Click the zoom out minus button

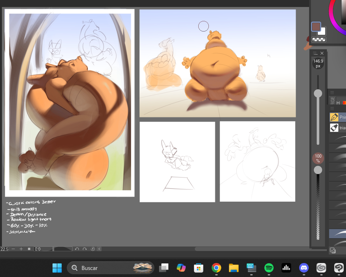13,249
